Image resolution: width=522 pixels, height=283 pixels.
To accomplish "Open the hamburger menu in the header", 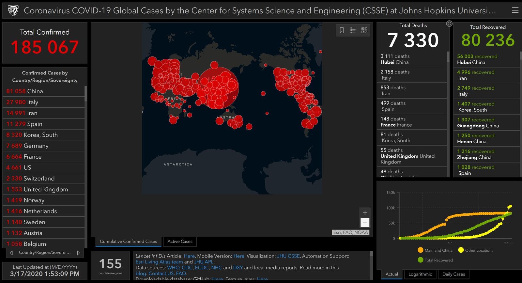I will [515, 10].
